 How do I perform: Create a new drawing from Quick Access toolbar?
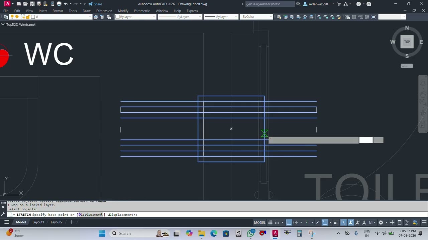click(19, 4)
